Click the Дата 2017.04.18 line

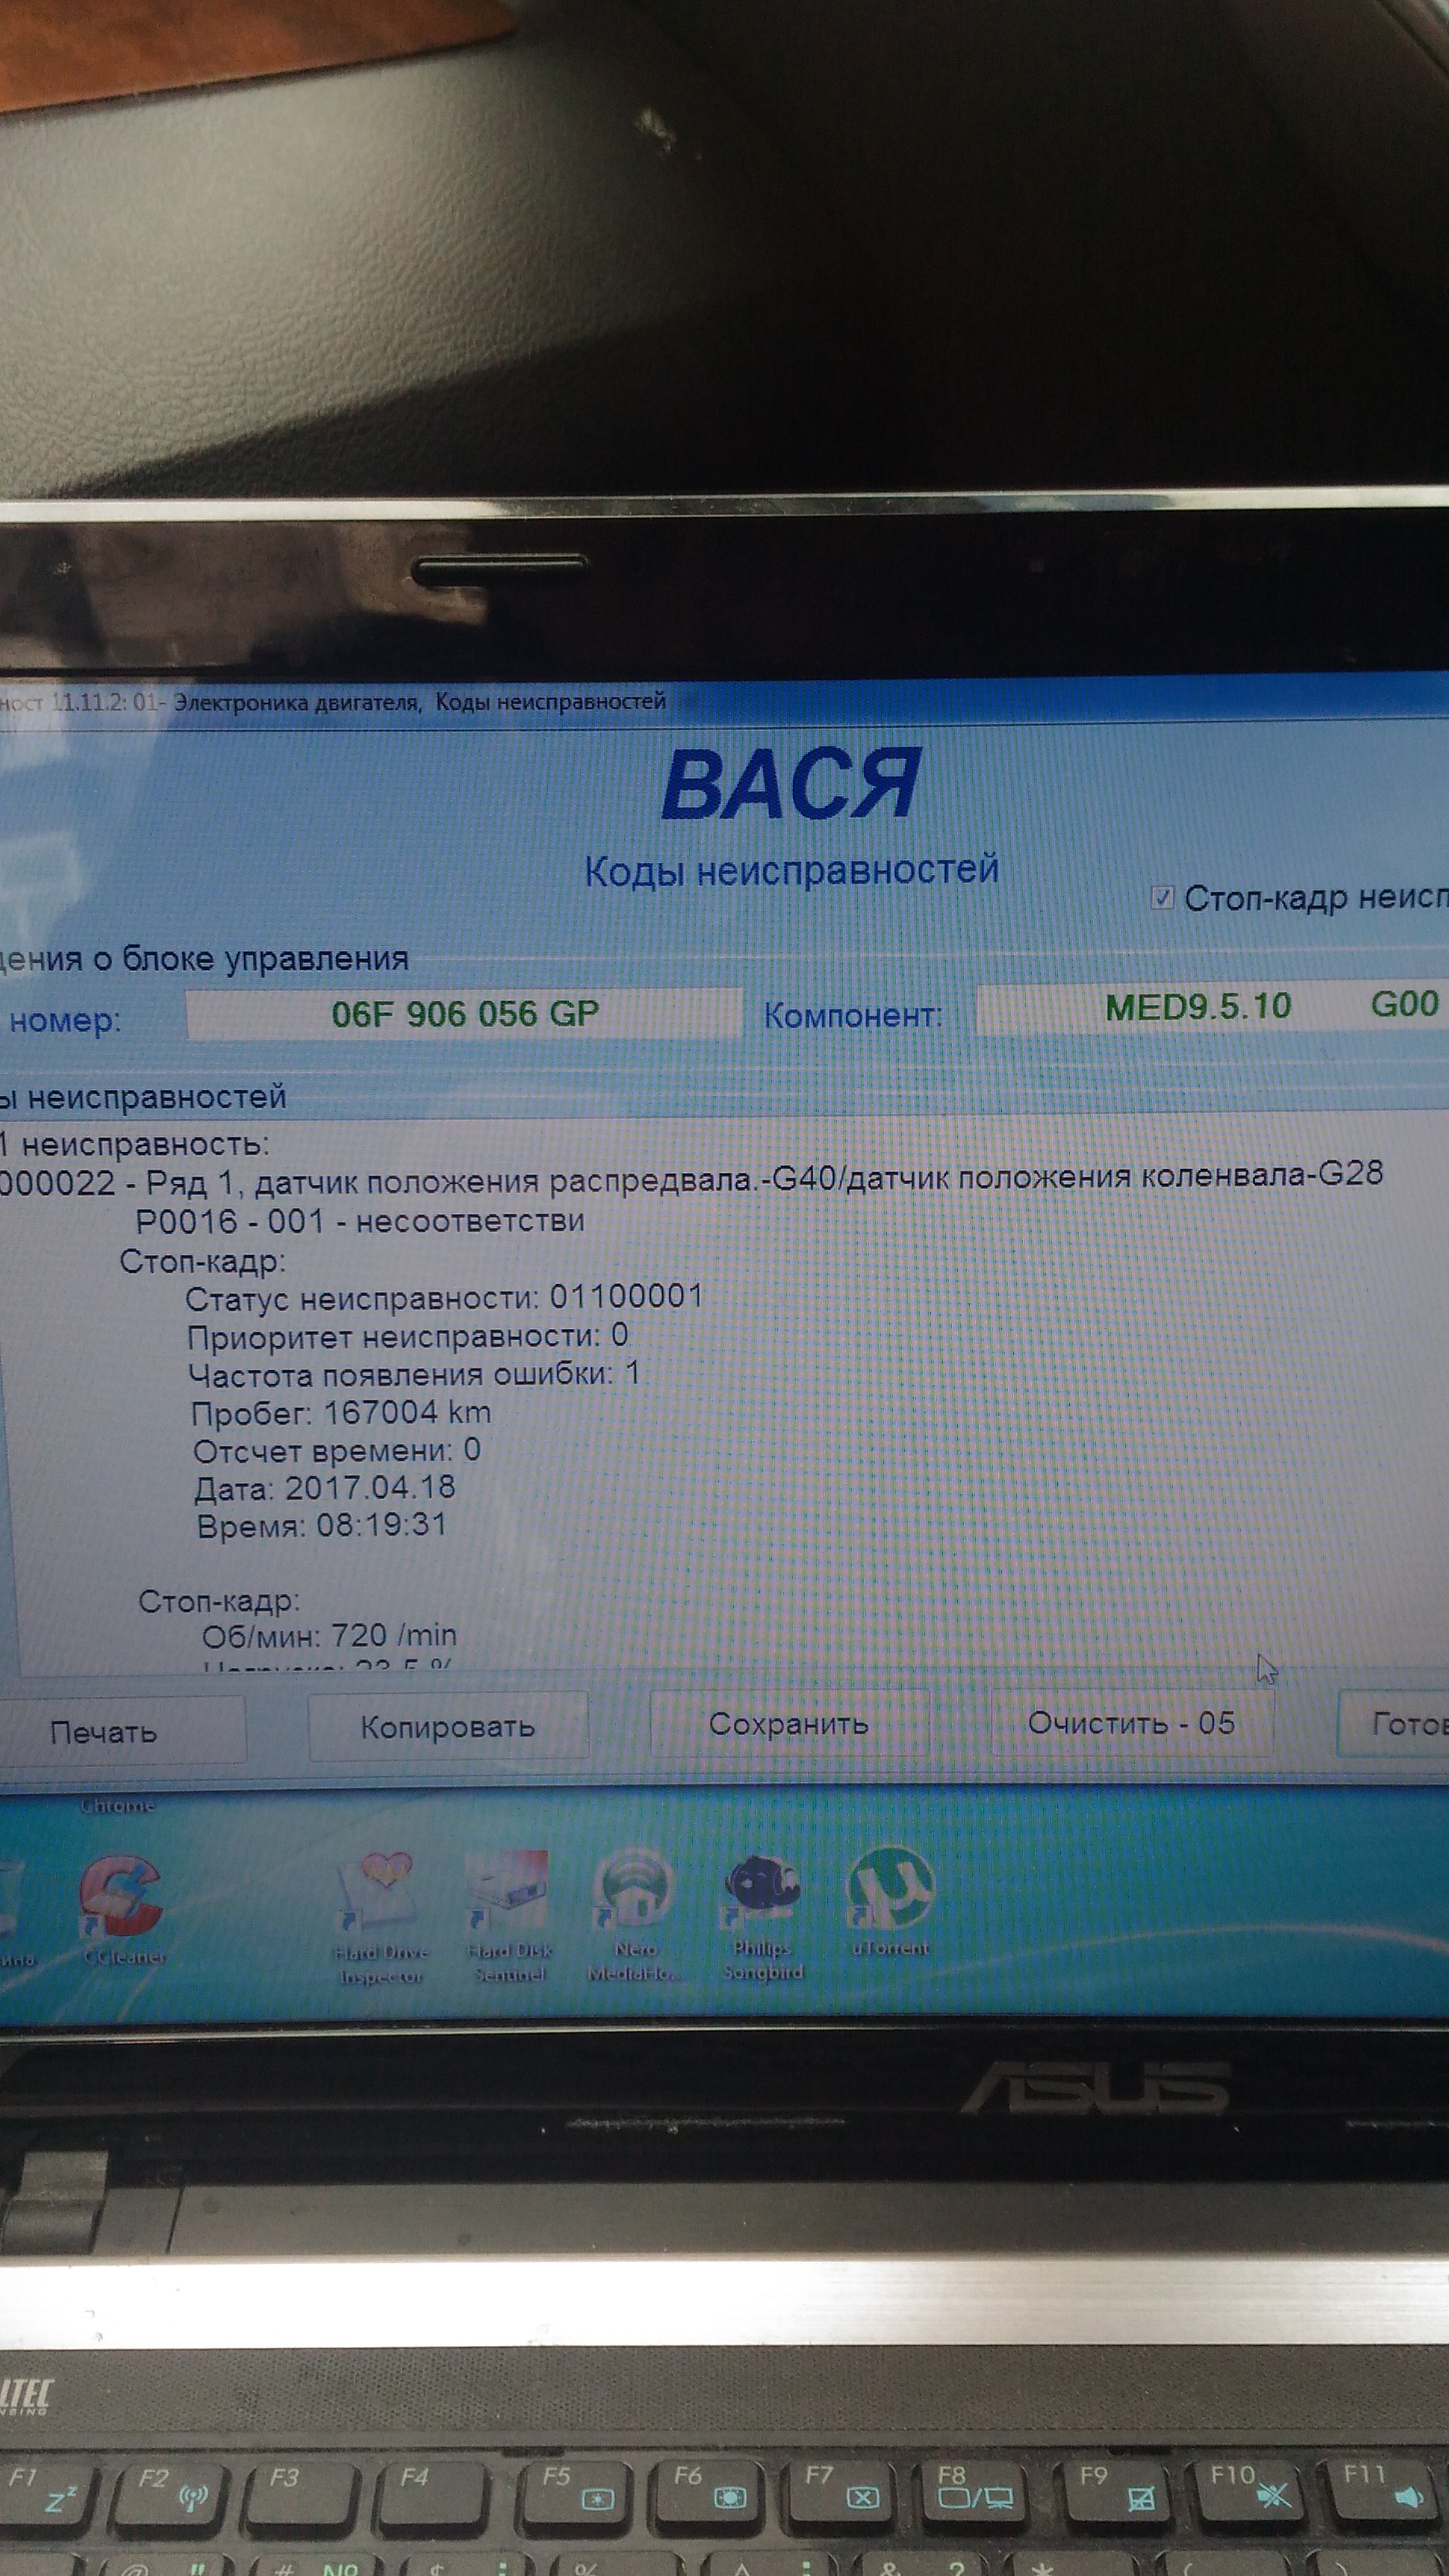point(324,1488)
